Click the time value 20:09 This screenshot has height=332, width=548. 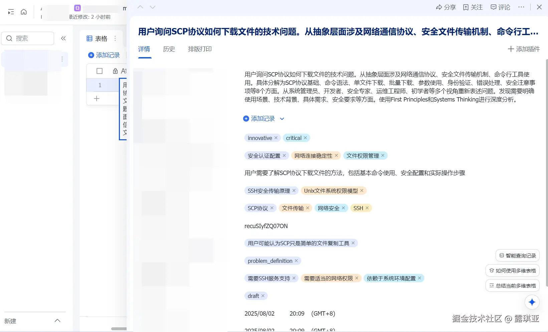[x=297, y=314]
